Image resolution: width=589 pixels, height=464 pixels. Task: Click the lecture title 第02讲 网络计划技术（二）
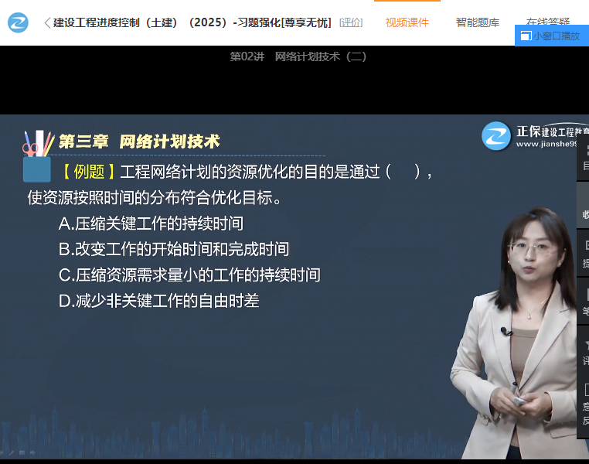tap(298, 56)
